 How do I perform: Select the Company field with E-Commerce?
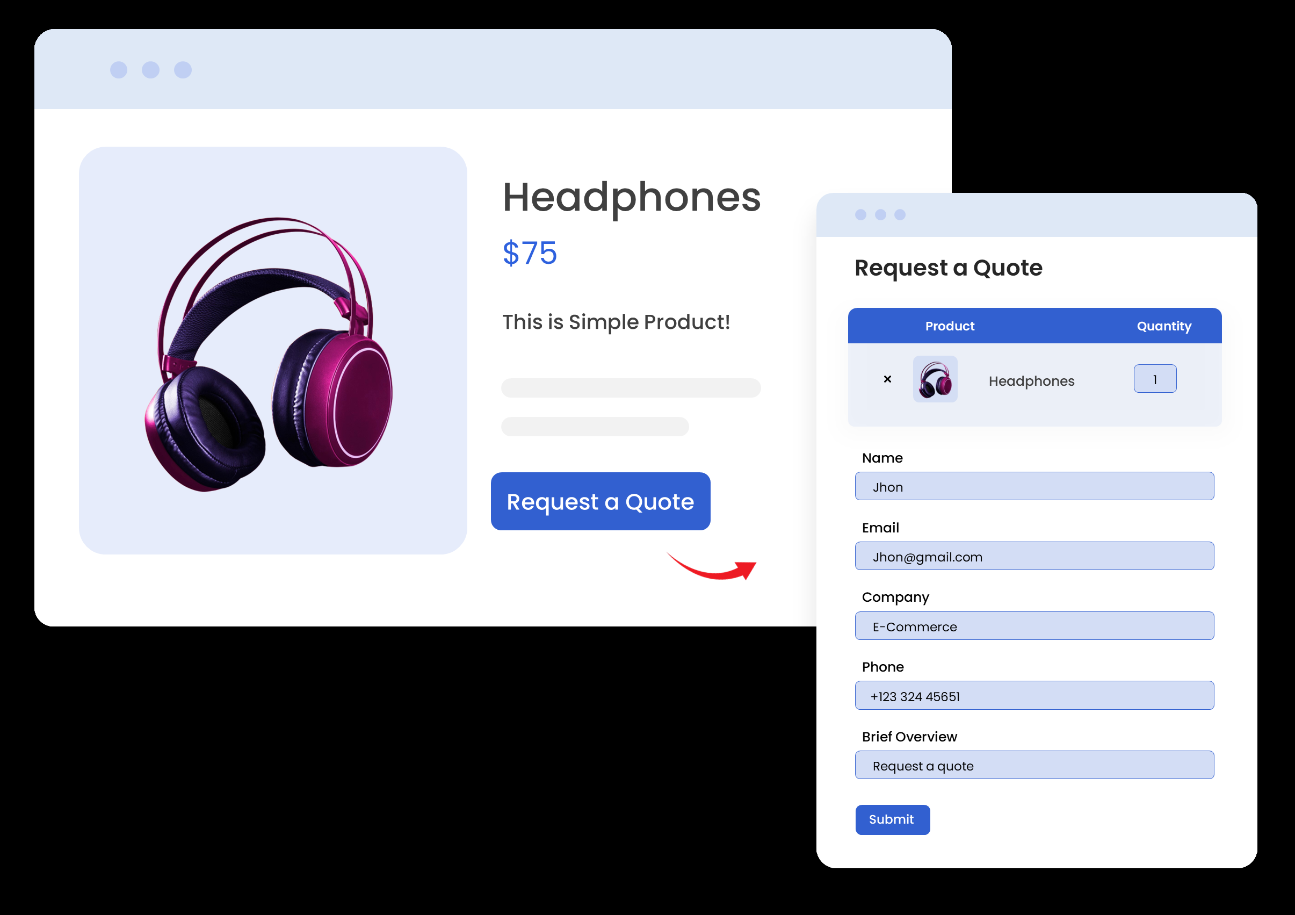coord(1034,625)
